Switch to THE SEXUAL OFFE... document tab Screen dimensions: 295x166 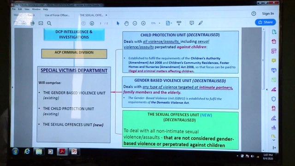(91, 15)
